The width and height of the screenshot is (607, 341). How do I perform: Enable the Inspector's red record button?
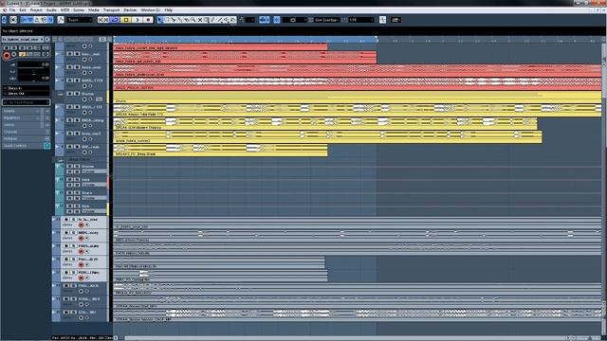point(7,55)
